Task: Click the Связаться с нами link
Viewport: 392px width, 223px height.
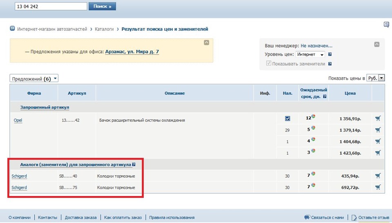Action: coord(327,218)
